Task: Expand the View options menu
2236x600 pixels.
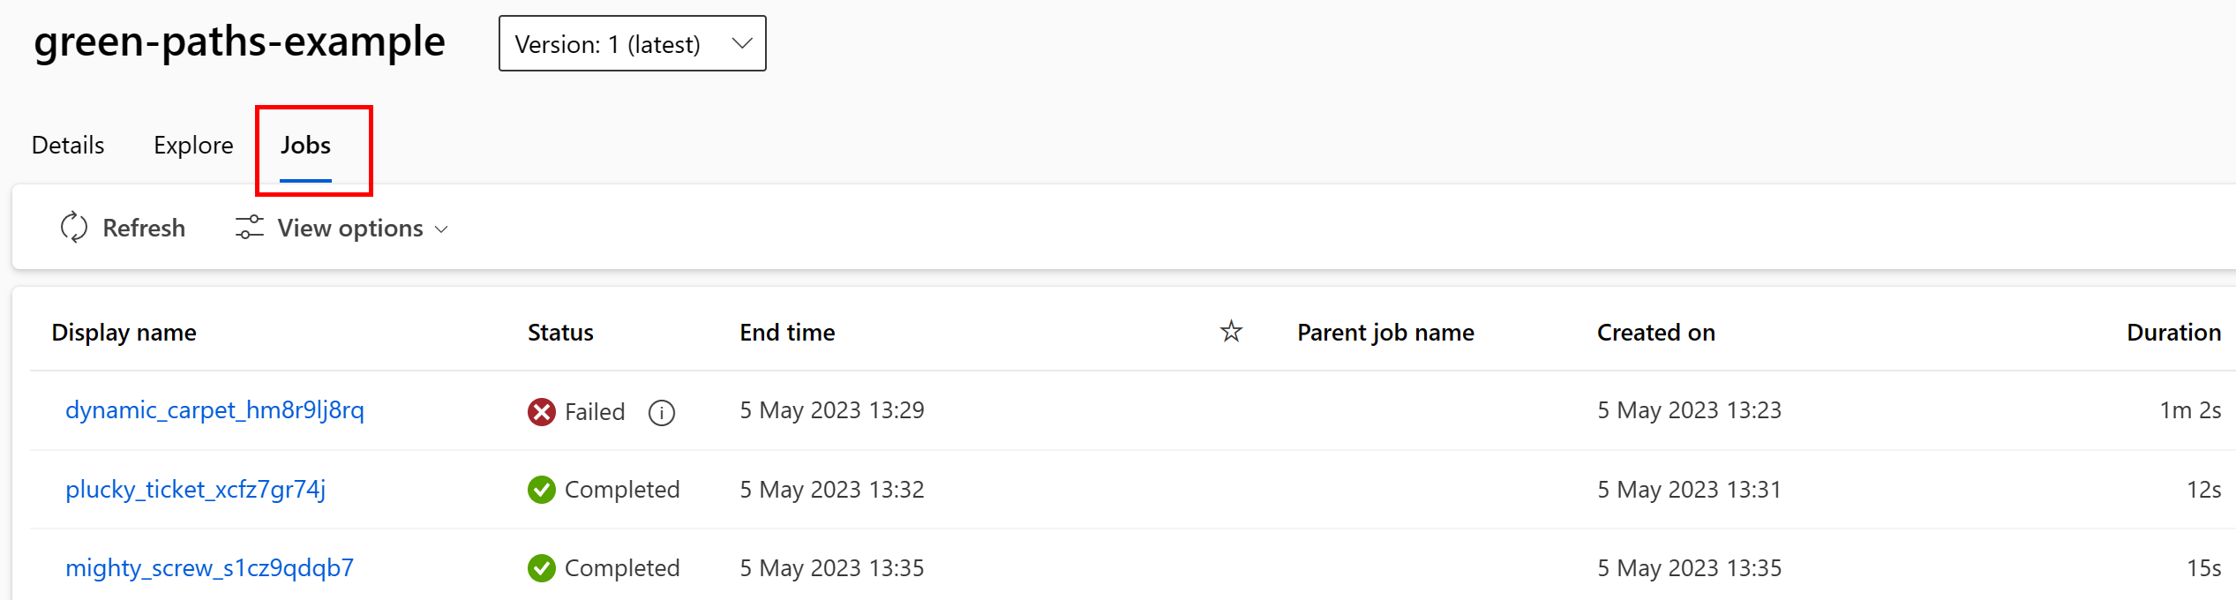Action: pos(349,228)
